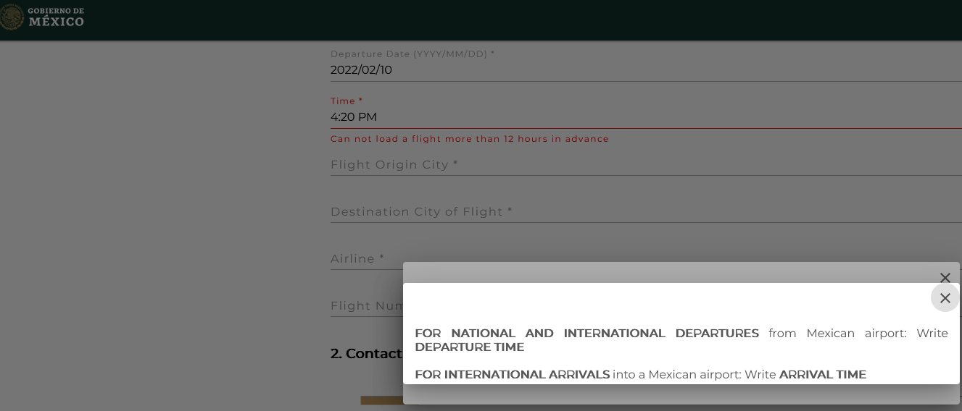Click FOR NATIONAL AND INTERNATIONAL DEPARTURES text
The width and height of the screenshot is (962, 411).
[x=587, y=334]
